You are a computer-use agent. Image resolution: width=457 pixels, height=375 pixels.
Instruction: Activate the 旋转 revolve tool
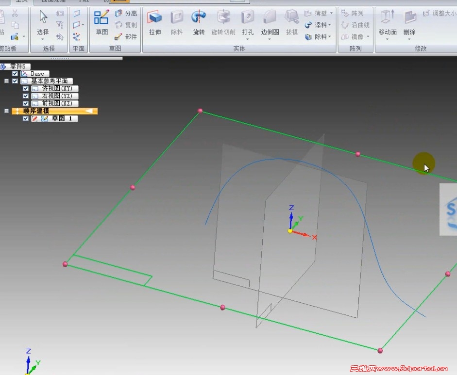pos(199,23)
